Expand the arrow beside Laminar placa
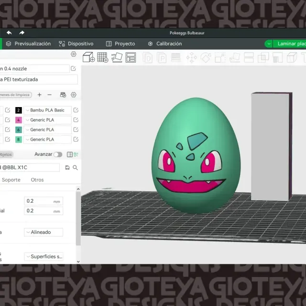The width and height of the screenshot is (306, 306). pos(269,44)
